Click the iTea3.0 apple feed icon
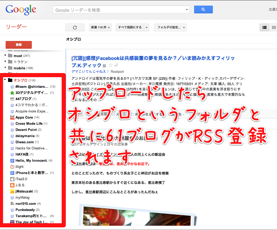 (x=12, y=179)
